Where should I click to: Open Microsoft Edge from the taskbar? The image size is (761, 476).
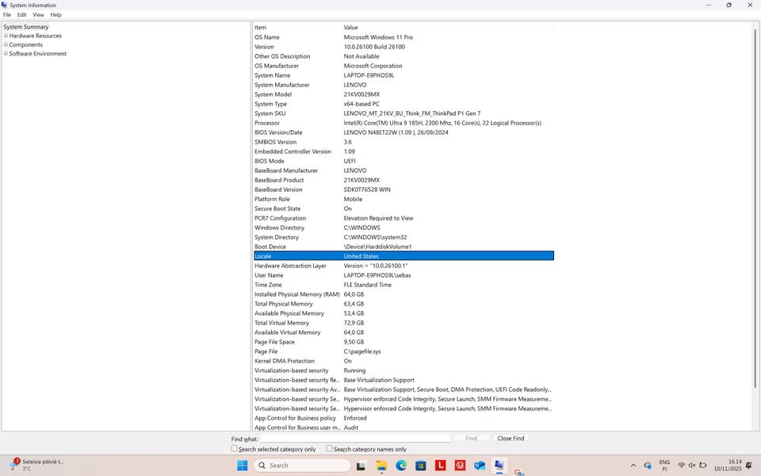[x=401, y=466]
